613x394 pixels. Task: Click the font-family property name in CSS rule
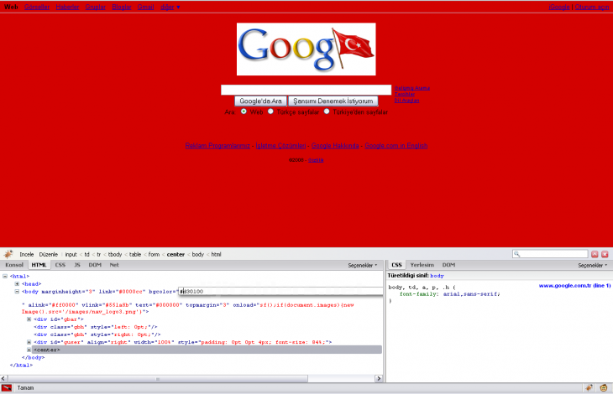420,294
